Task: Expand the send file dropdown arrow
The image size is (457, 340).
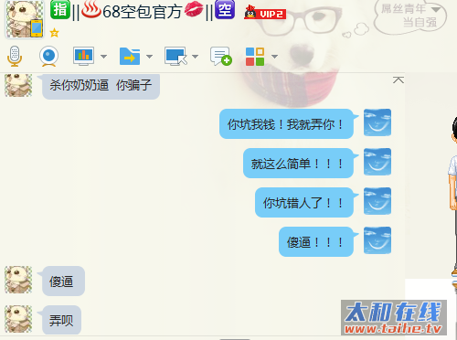Action: 149,57
